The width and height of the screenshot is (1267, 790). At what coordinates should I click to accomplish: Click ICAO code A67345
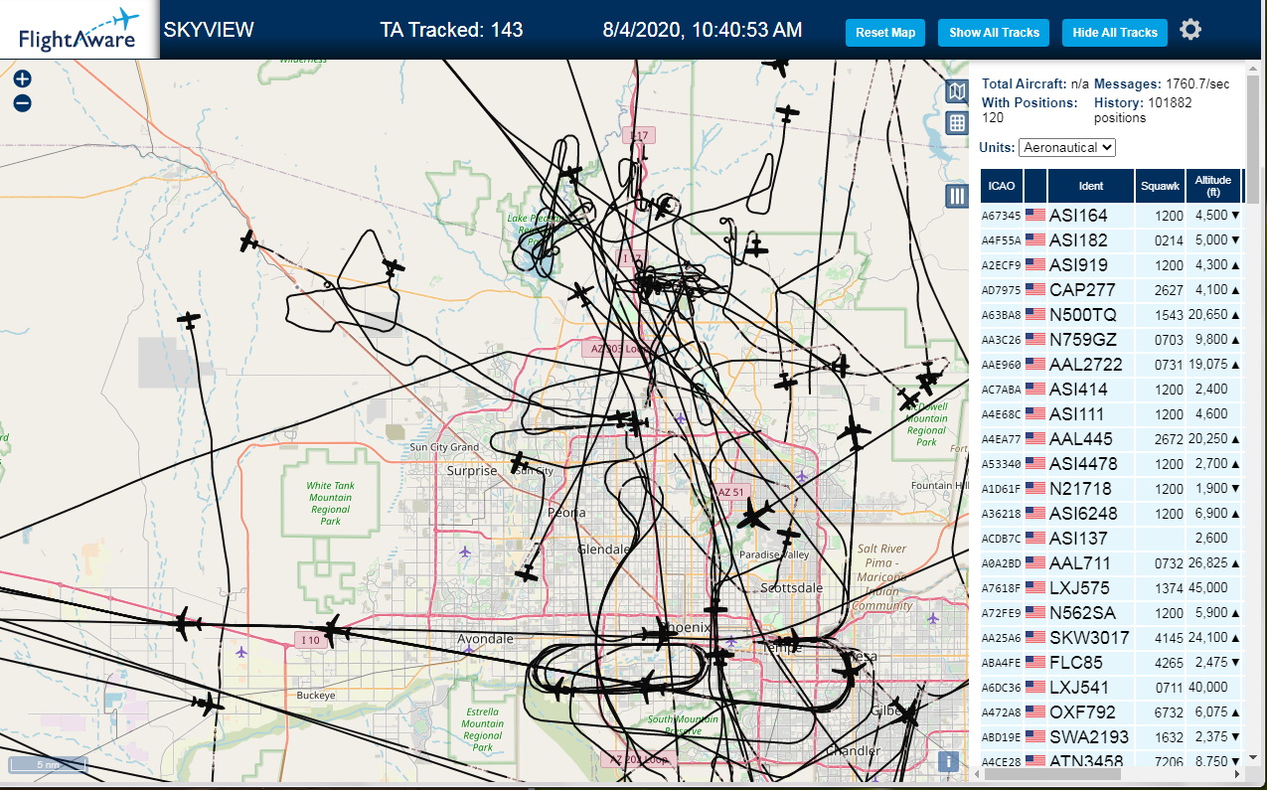coord(1001,216)
